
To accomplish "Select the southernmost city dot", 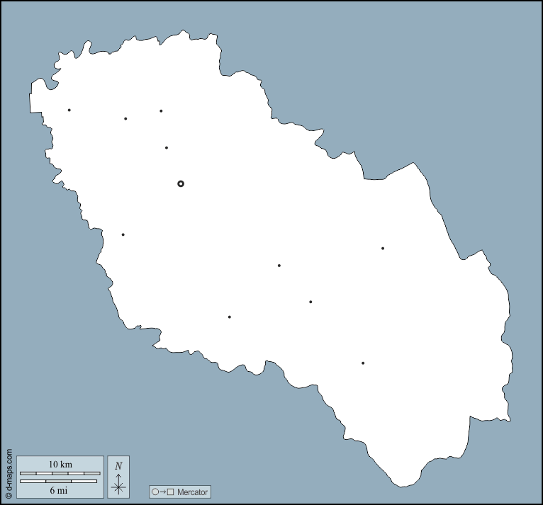I will pyautogui.click(x=363, y=363).
